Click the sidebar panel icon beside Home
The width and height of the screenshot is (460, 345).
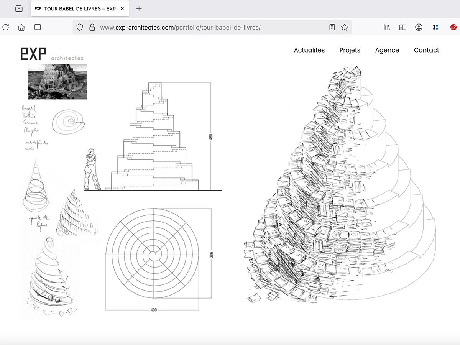38,27
